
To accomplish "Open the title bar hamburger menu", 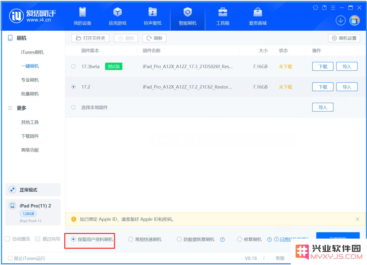I will 333,8.
